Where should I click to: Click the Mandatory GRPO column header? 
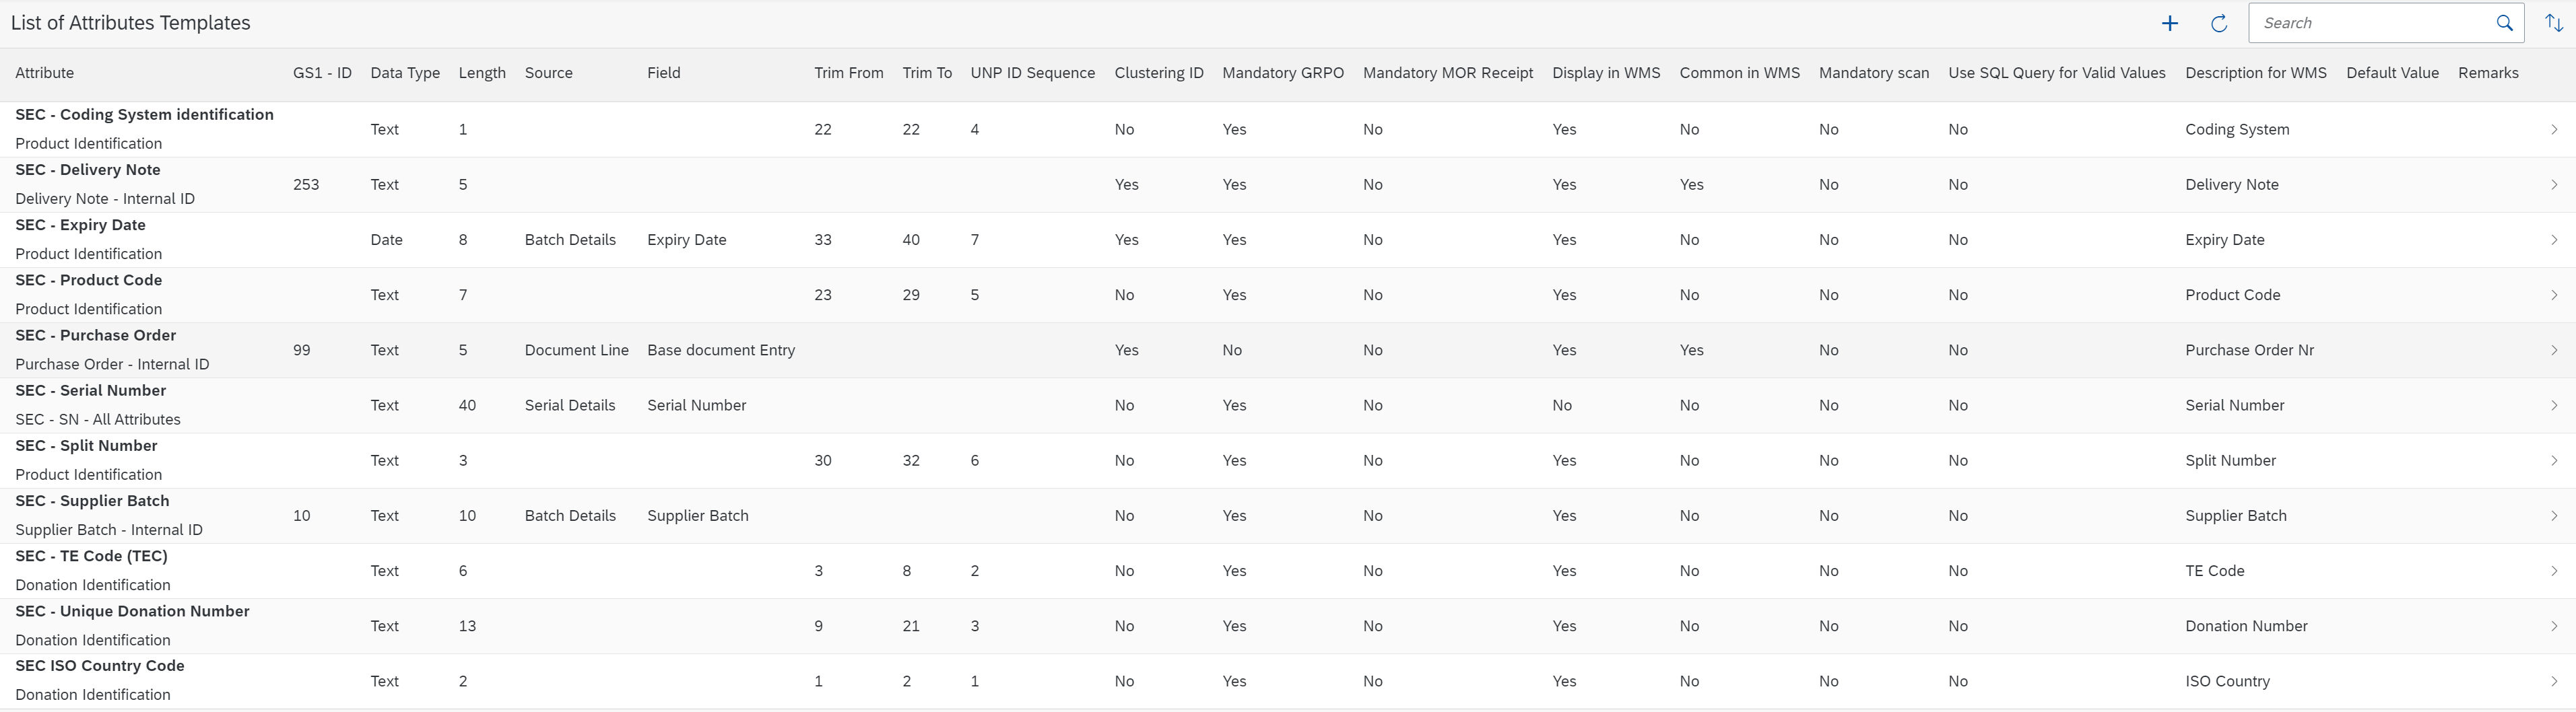(1283, 72)
